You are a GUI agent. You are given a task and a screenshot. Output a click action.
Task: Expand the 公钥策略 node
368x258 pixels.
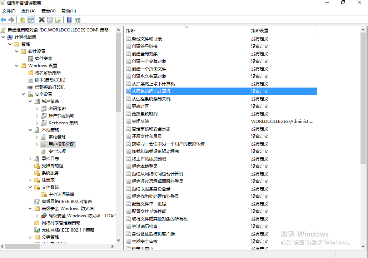30,237
